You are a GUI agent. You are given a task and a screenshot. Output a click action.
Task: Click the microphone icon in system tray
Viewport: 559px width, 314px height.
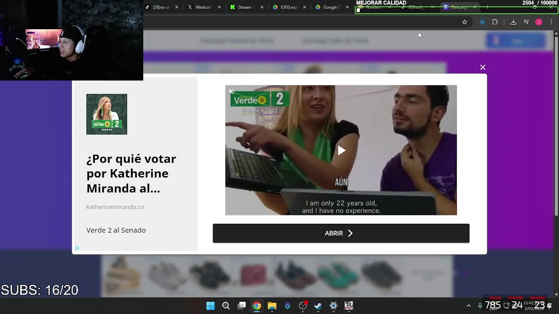pyautogui.click(x=480, y=306)
